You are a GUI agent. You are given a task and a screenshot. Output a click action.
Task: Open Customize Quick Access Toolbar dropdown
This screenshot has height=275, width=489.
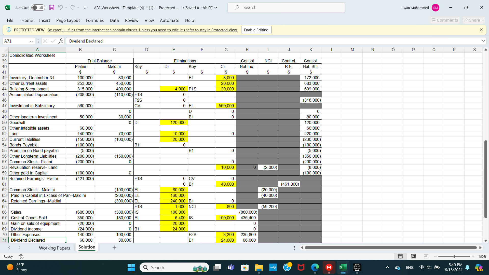tap(85, 8)
